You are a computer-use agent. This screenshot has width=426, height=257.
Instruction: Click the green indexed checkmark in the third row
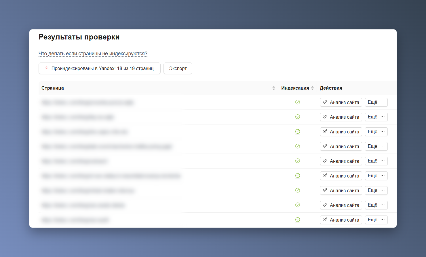298,131
